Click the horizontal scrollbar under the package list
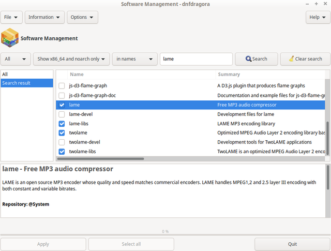This screenshot has height=251, width=331. (x=100, y=159)
